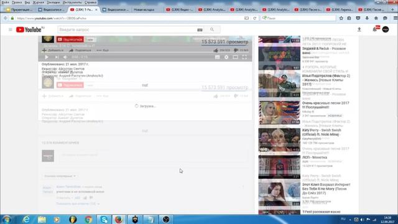
Task: Launch Internet Explorer from taskbar
Action: click(x=26, y=219)
